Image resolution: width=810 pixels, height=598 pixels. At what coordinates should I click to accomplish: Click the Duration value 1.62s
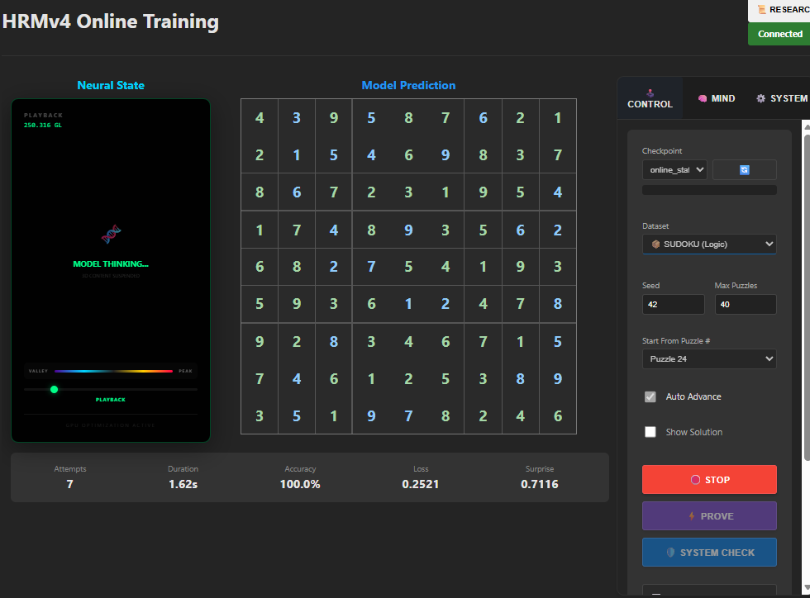(x=183, y=484)
